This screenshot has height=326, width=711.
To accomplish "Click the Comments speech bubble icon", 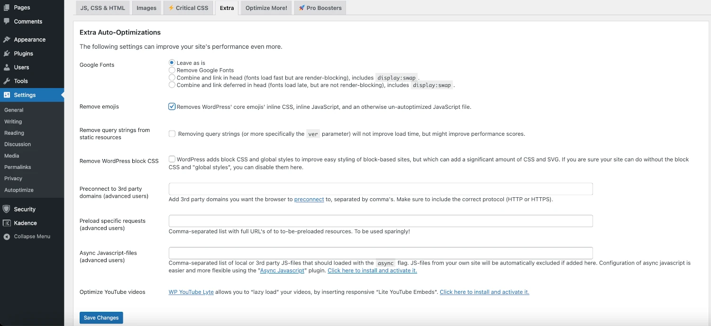I will (7, 21).
